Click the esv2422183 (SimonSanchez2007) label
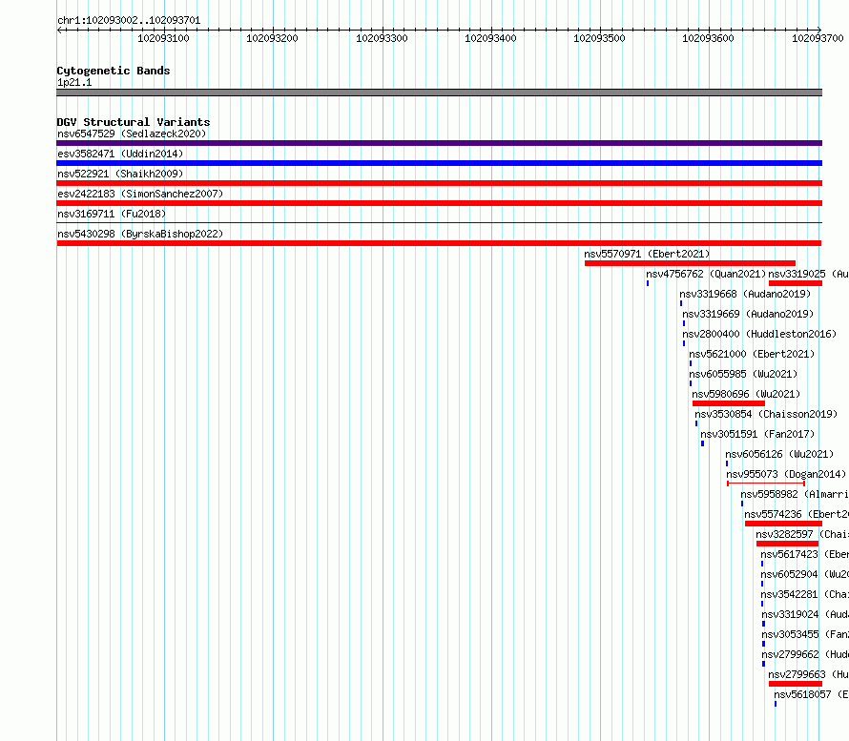 (x=140, y=194)
